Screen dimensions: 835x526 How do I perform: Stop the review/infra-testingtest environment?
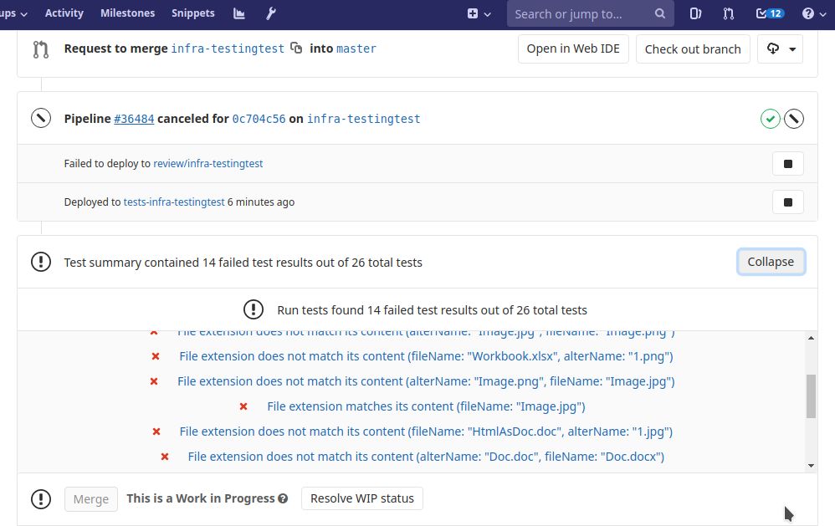pos(788,163)
